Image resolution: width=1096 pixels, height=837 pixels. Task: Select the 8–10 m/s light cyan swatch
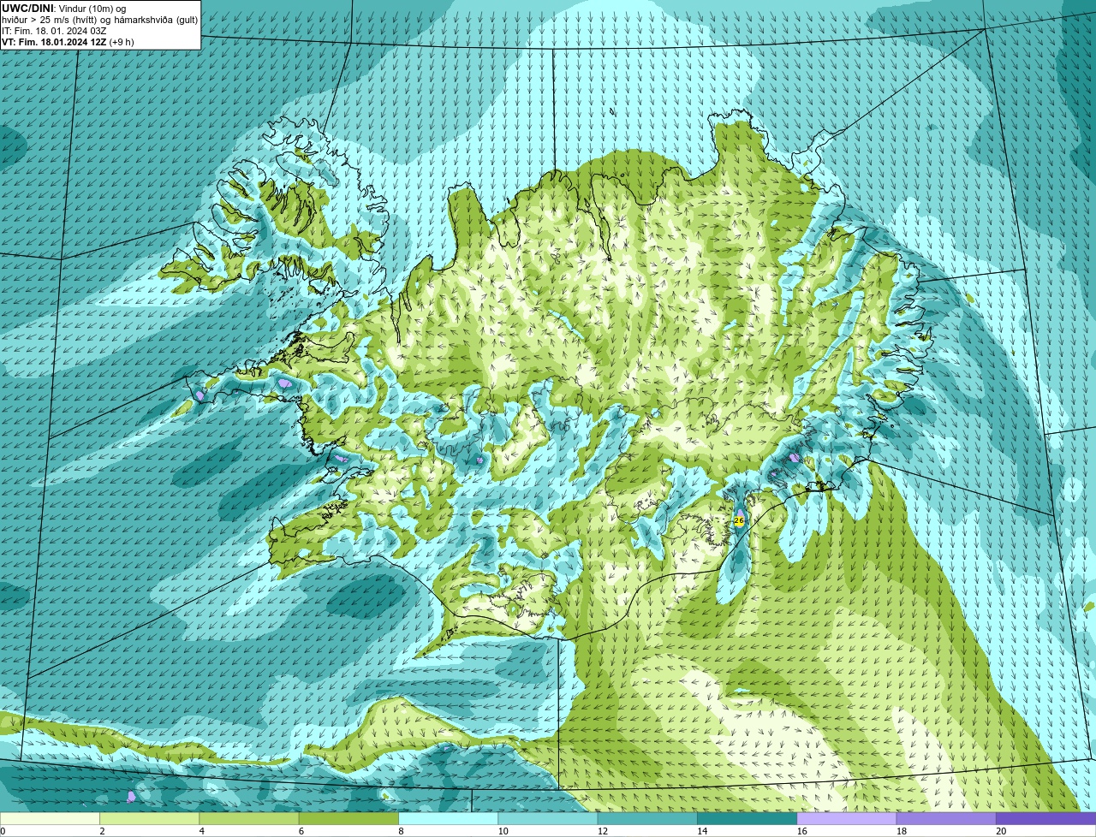449,819
